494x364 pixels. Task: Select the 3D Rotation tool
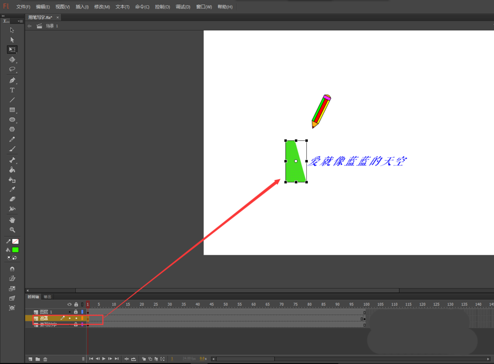tap(12, 59)
